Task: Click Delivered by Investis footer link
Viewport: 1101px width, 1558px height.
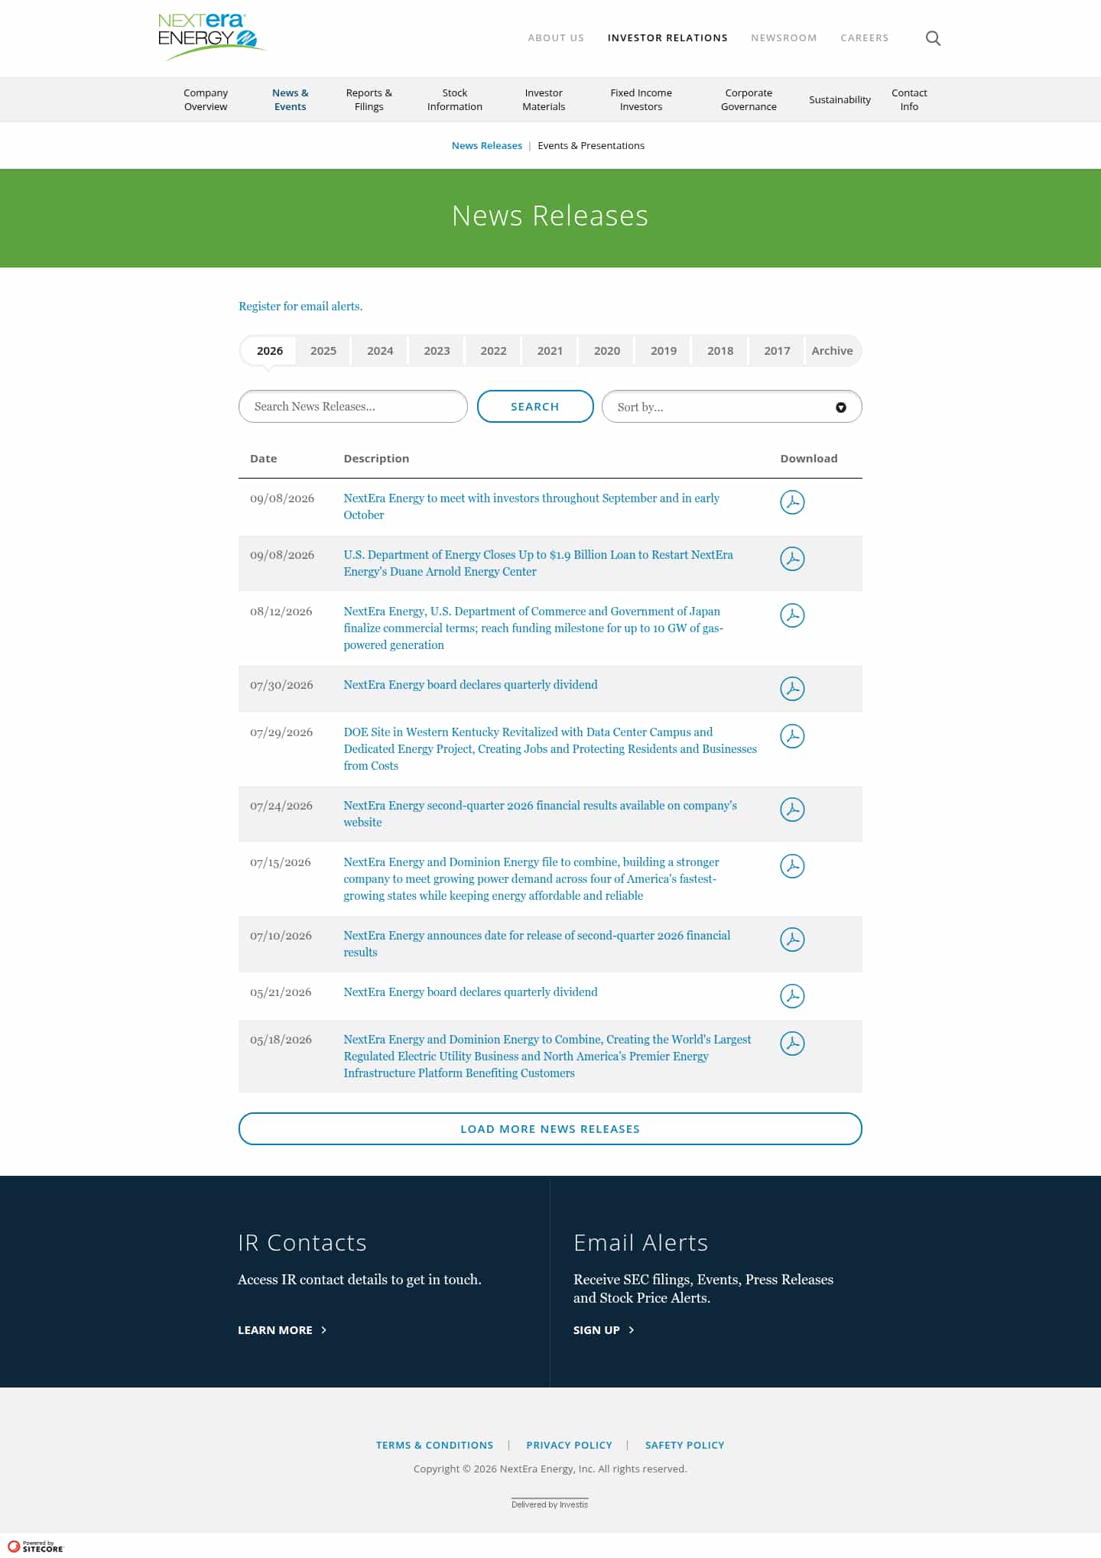Action: 550,1504
